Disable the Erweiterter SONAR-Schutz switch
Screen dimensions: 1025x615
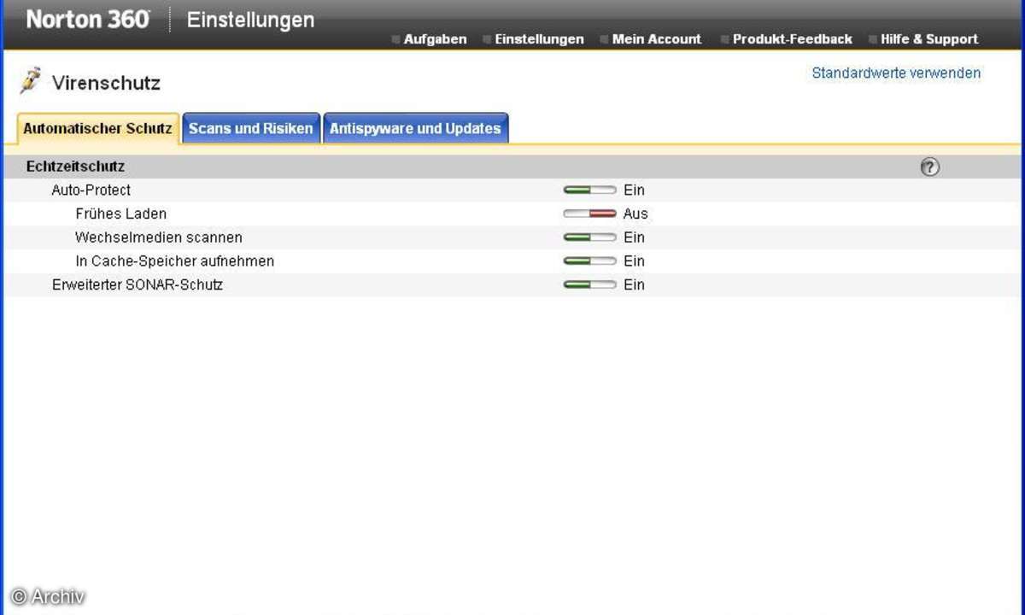point(589,284)
